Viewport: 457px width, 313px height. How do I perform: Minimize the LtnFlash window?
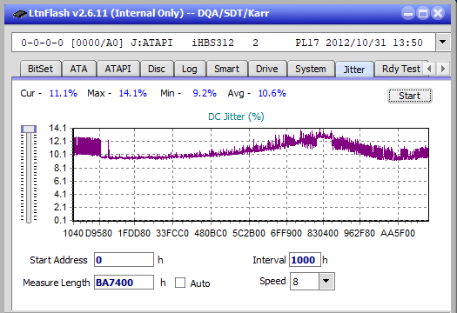pos(408,13)
